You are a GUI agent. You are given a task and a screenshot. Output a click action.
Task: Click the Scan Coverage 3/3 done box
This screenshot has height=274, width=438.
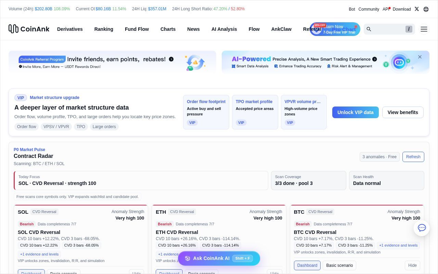[x=309, y=180]
